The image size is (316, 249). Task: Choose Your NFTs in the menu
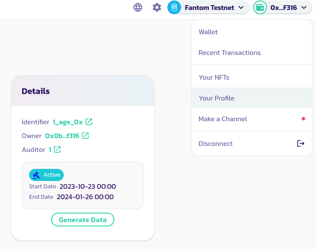coord(214,78)
